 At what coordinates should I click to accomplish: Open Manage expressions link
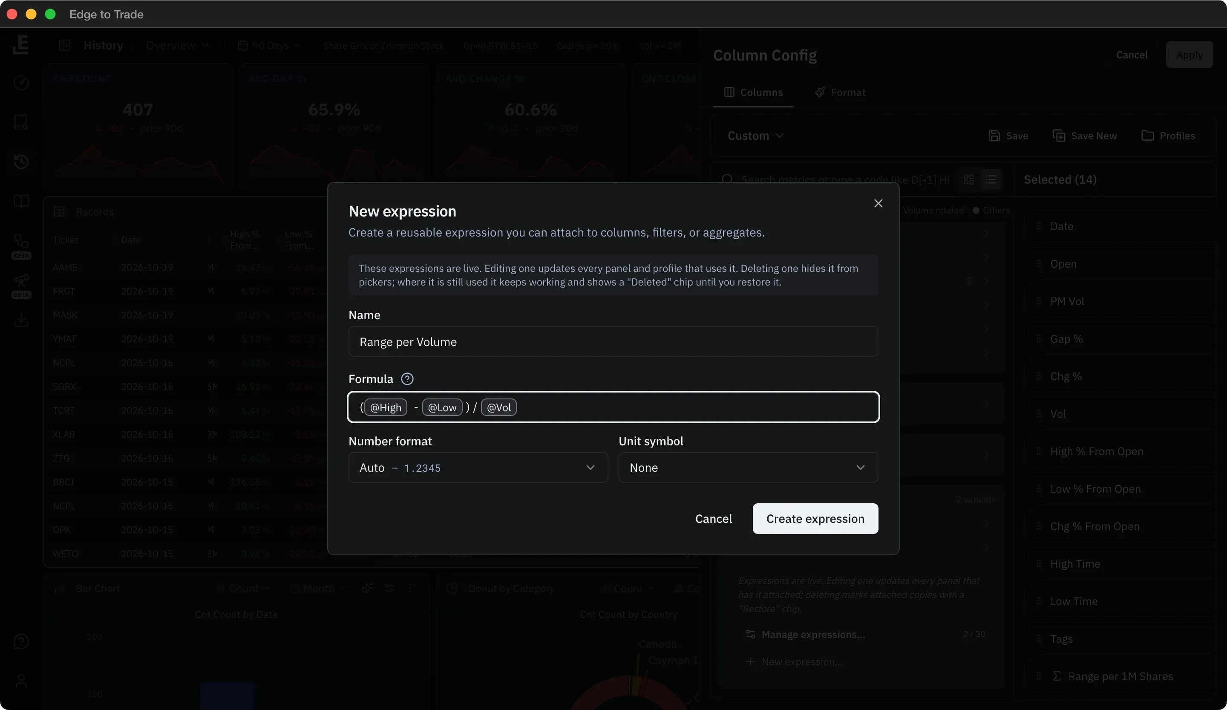pos(812,634)
